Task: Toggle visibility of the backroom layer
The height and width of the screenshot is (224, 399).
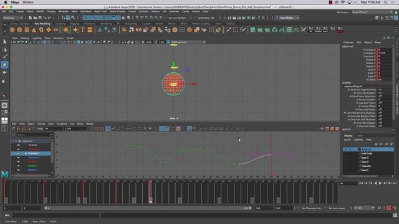Action: pyautogui.click(x=345, y=149)
